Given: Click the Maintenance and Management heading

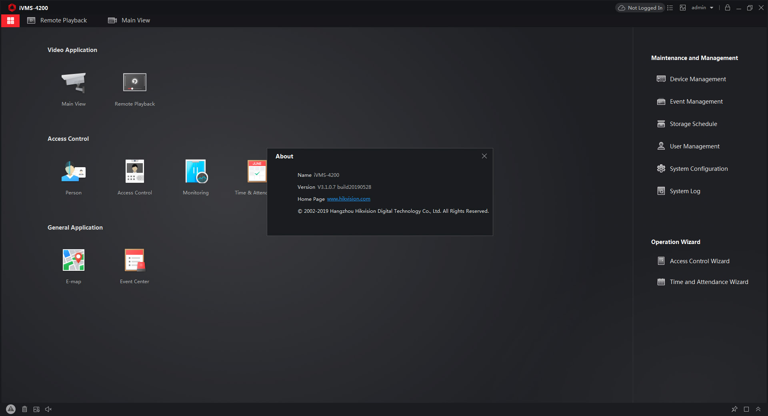Looking at the screenshot, I should [694, 58].
